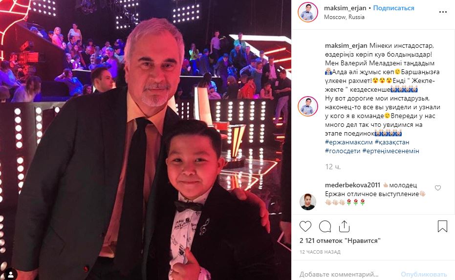455x280 pixels.
Task: Open hashtag #ертеңімесенемін
Action: [390, 151]
